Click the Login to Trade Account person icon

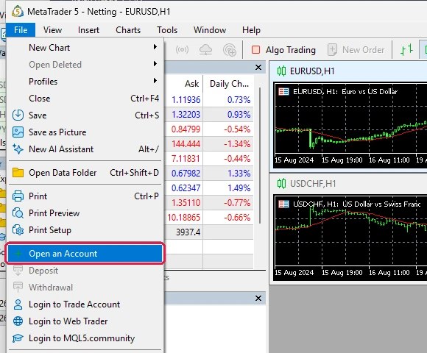tap(18, 304)
